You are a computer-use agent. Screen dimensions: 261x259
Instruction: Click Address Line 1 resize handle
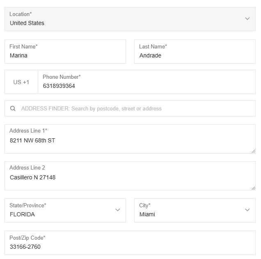pos(253,151)
